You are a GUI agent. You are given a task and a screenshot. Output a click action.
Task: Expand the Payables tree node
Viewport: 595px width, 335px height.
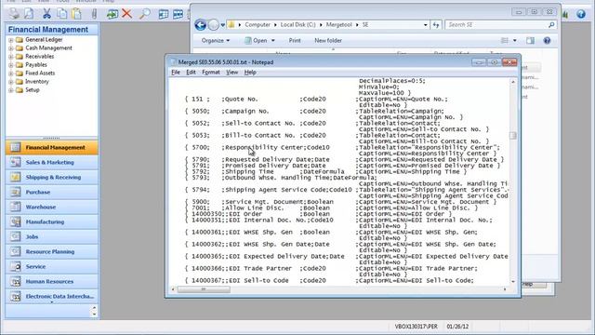tap(11, 65)
